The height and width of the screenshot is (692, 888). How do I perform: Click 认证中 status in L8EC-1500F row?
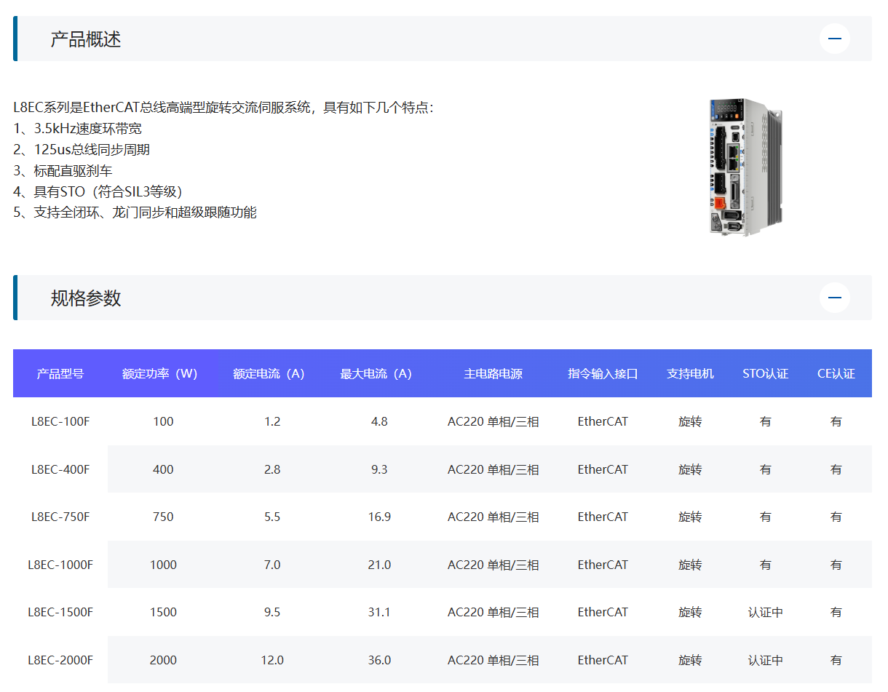[765, 613]
